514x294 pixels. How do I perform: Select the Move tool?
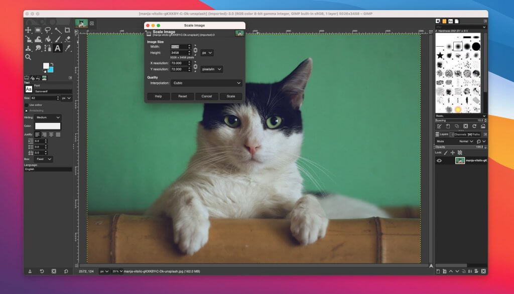(28, 30)
